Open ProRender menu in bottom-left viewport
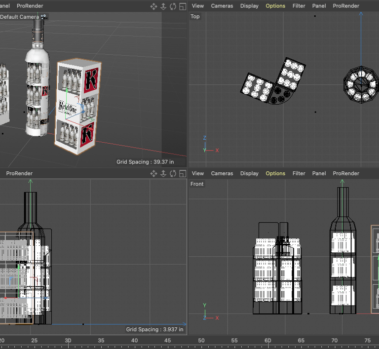 19,173
